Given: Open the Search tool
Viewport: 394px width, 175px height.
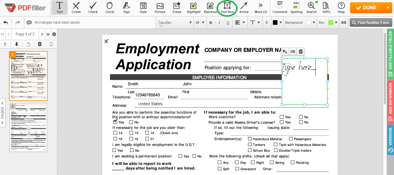Looking at the screenshot, I should tap(311, 8).
